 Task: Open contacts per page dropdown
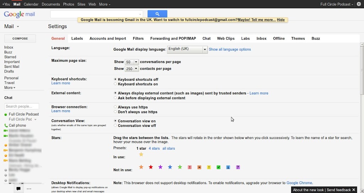132,69
